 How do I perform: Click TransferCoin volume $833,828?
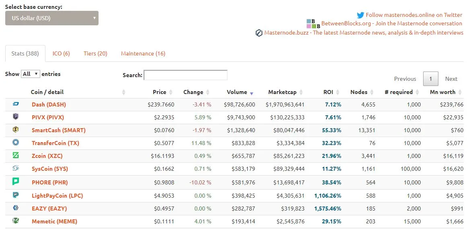pyautogui.click(x=243, y=143)
